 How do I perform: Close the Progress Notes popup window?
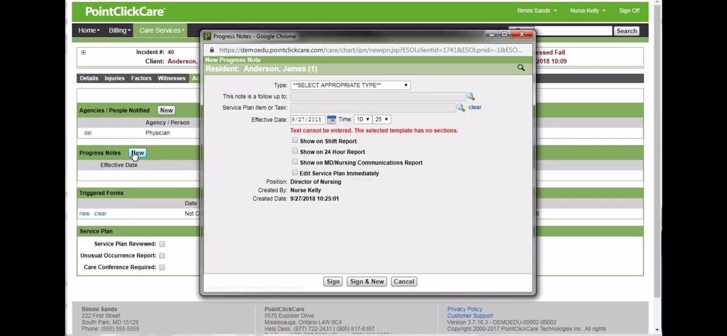[x=521, y=35]
